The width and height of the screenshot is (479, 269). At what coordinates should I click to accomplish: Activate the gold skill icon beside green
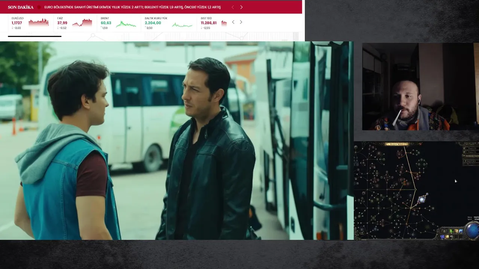coord(456,231)
